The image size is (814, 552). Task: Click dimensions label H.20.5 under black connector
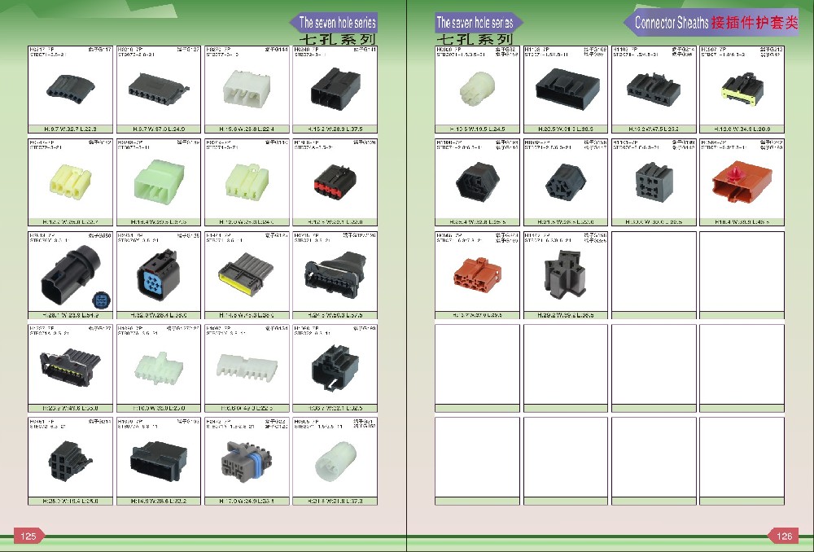[566, 129]
